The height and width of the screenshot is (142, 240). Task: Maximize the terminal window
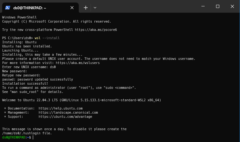coord(217,6)
